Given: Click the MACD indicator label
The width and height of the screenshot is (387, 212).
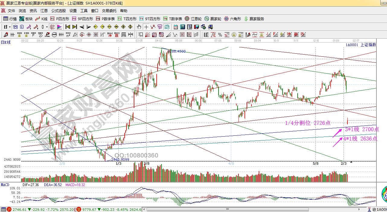Looking at the screenshot, I should 5,185.
